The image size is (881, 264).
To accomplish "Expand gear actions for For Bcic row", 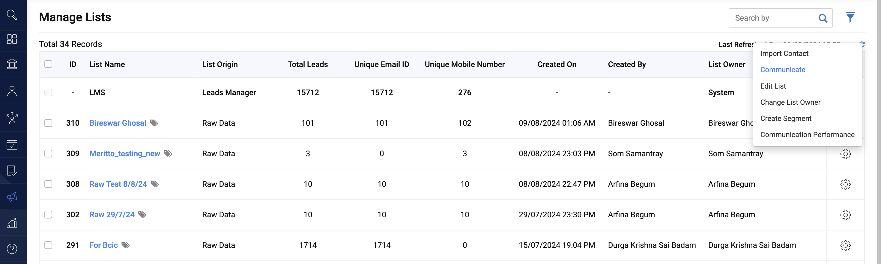I will 845,245.
